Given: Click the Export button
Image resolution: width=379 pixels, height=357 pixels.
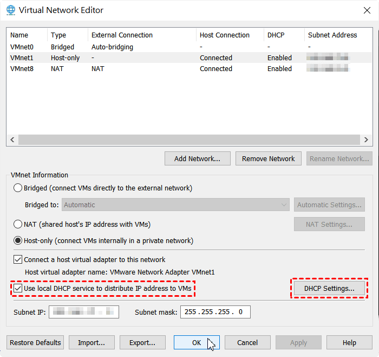Looking at the screenshot, I should (x=142, y=342).
